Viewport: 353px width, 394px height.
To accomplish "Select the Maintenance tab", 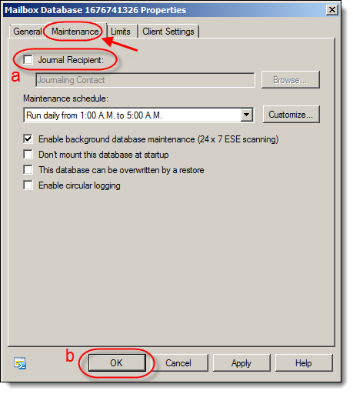I will (x=75, y=32).
